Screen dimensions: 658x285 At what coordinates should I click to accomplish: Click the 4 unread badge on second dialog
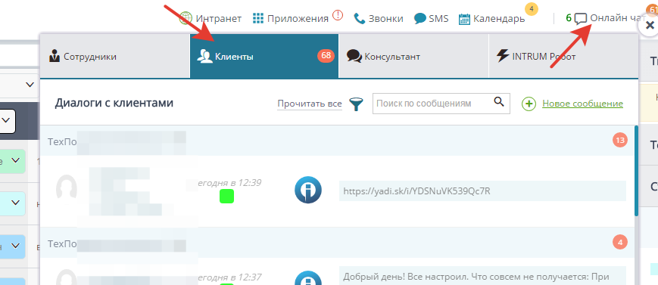coord(620,242)
